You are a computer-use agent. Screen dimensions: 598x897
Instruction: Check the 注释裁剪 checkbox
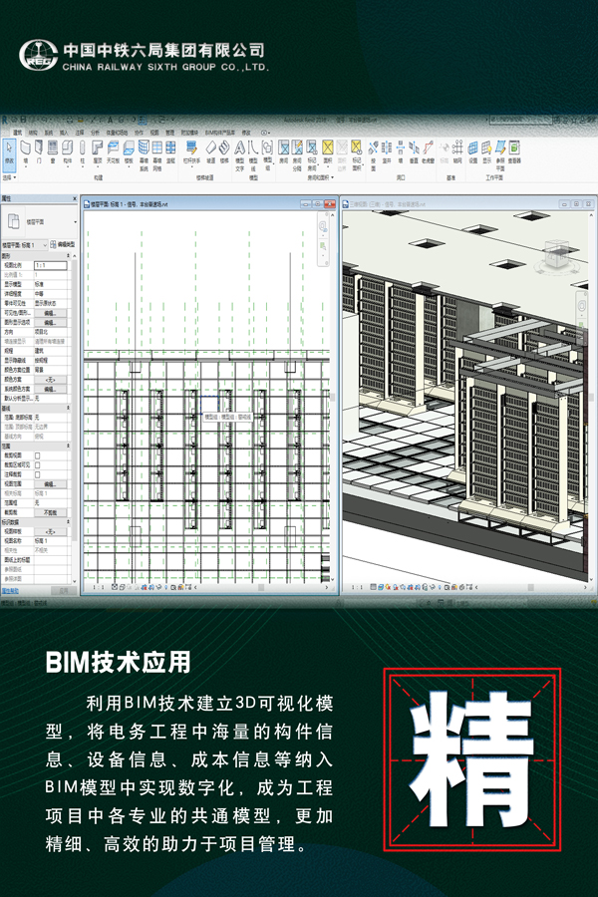[x=38, y=473]
